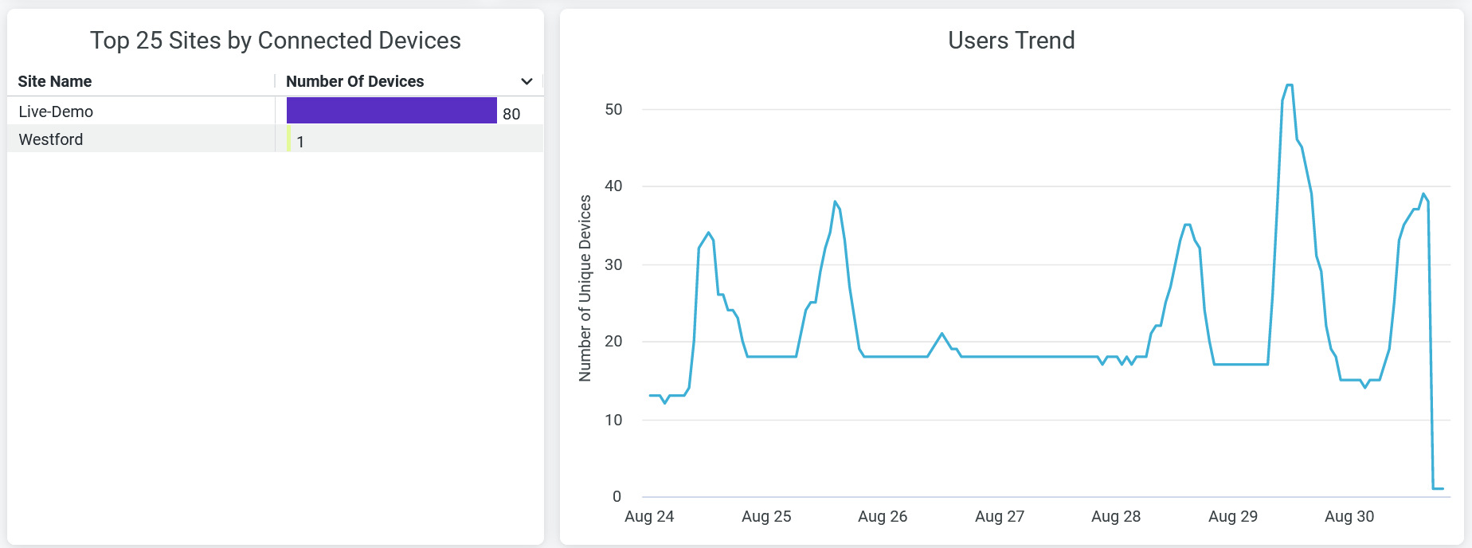Image resolution: width=1472 pixels, height=548 pixels.
Task: Click the Aug 24 x-axis label
Action: 649,516
